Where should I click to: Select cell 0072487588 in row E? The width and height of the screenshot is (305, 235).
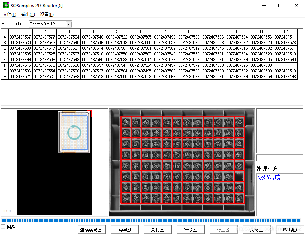[117, 60]
